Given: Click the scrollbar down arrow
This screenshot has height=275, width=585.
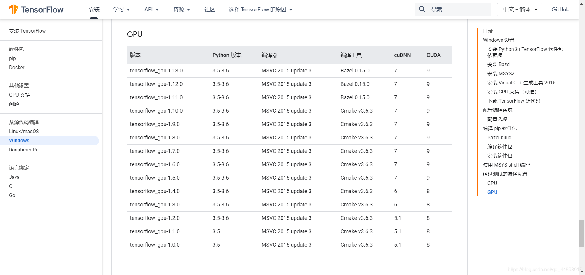Looking at the screenshot, I should [x=582, y=272].
